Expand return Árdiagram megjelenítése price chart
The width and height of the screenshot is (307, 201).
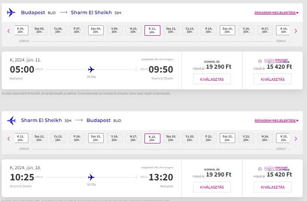coord(276,120)
